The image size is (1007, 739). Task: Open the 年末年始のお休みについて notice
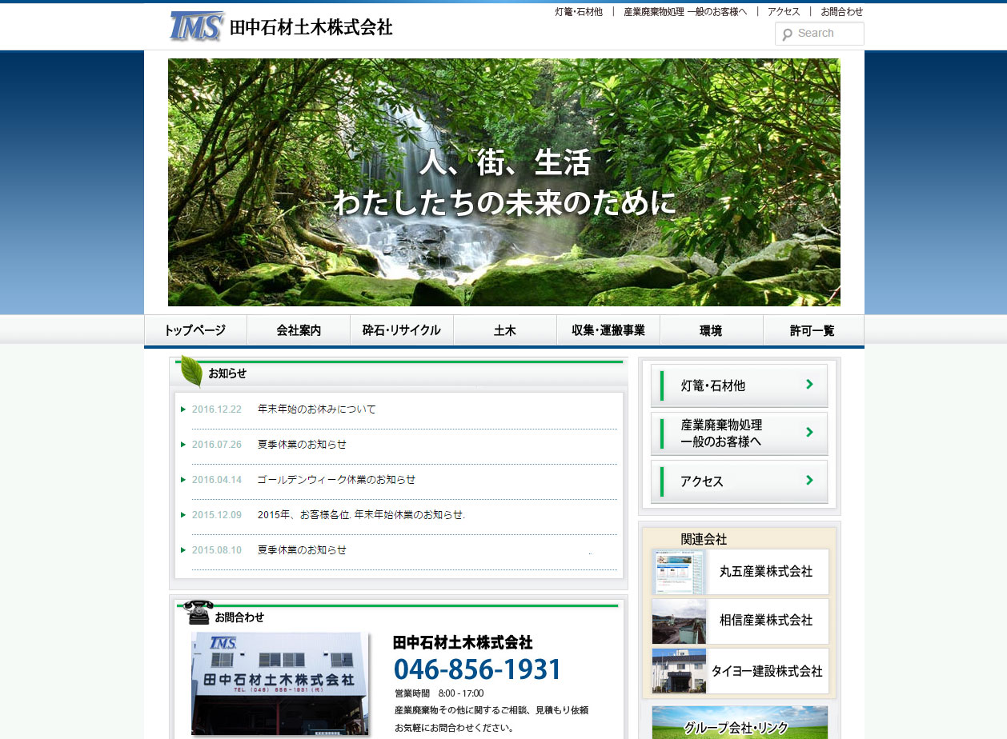pos(317,409)
